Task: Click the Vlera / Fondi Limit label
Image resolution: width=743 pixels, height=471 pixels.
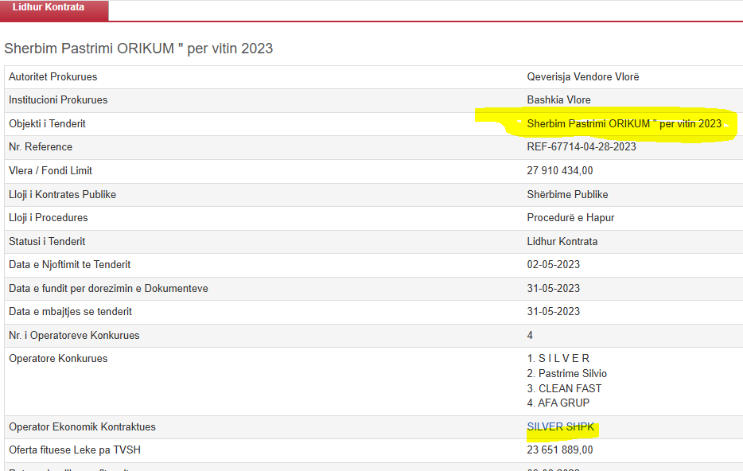Action: pyautogui.click(x=51, y=171)
